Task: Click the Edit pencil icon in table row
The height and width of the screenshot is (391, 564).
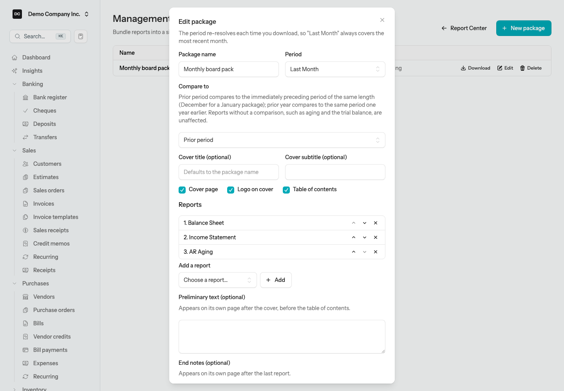Action: pyautogui.click(x=500, y=68)
